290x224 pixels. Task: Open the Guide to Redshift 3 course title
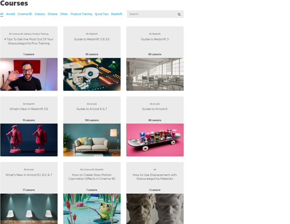click(155, 39)
